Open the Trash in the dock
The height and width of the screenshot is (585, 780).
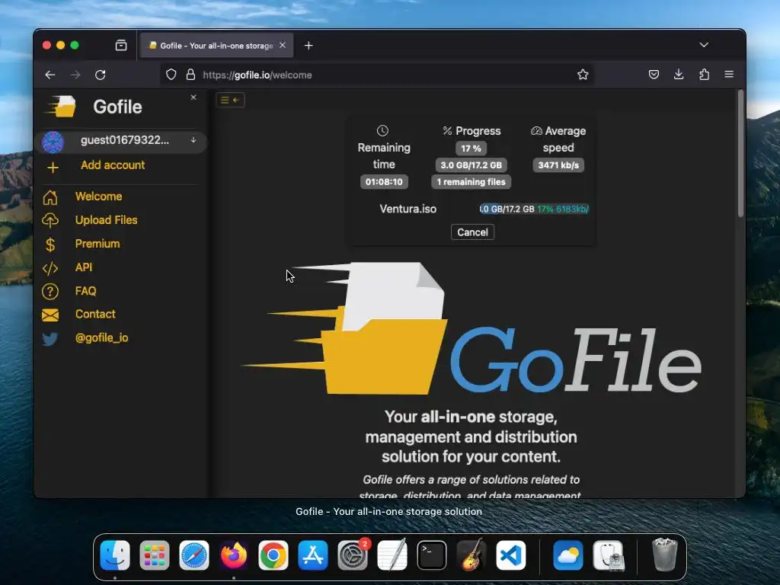point(664,555)
